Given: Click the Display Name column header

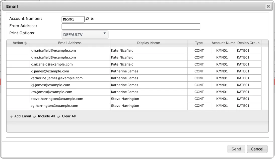Looking at the screenshot, I should click(x=149, y=43).
